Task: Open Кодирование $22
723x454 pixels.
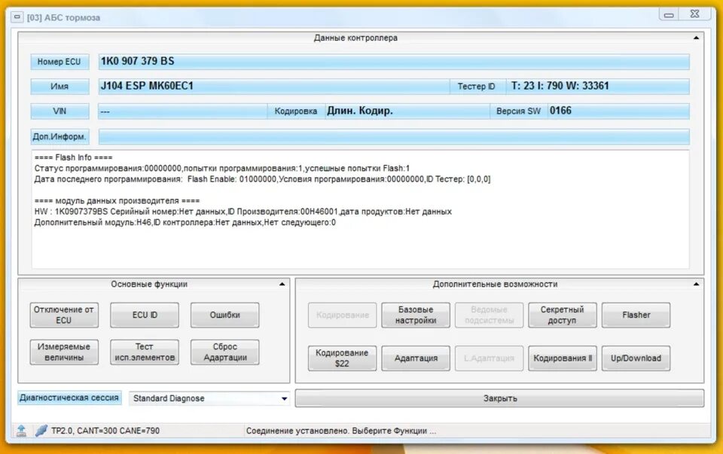Action: pyautogui.click(x=342, y=358)
